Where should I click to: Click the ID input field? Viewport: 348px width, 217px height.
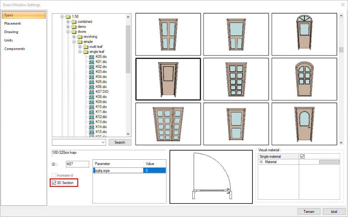click(x=77, y=164)
